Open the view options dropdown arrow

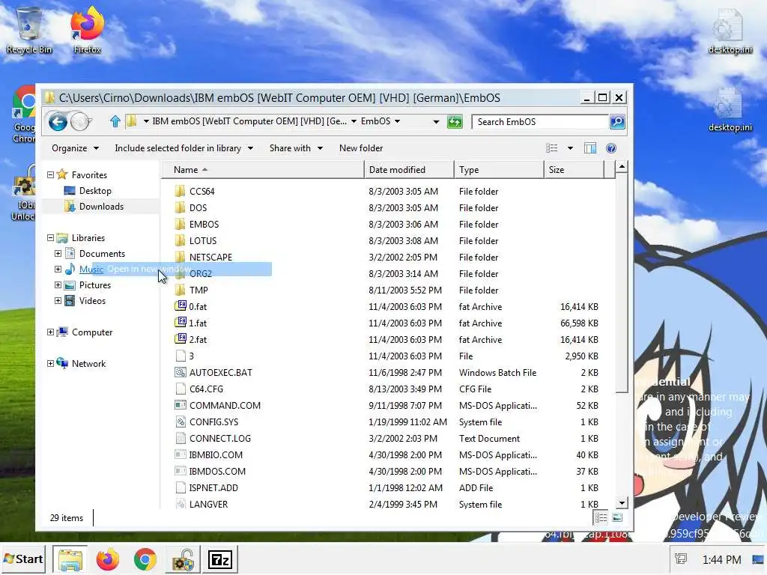pos(570,148)
